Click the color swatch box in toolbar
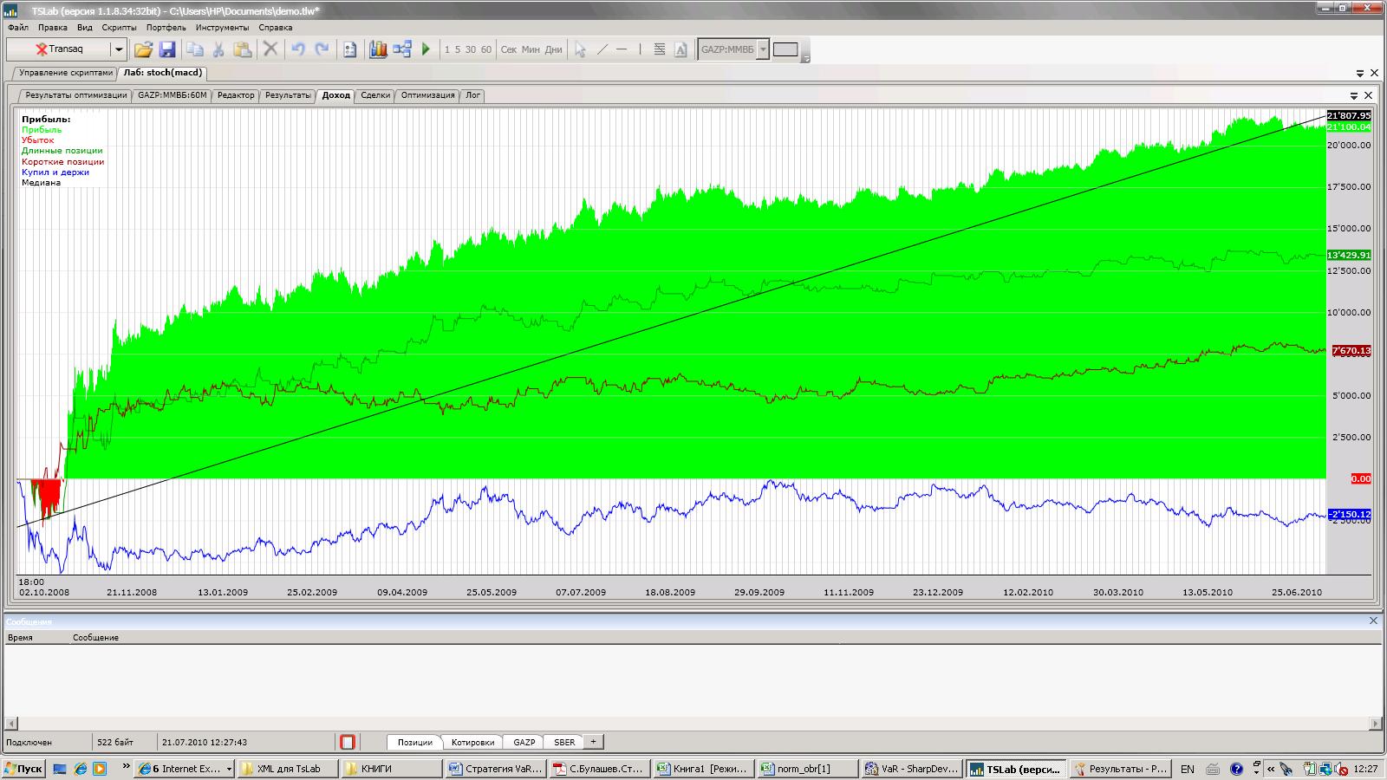This screenshot has width=1387, height=780. (785, 49)
